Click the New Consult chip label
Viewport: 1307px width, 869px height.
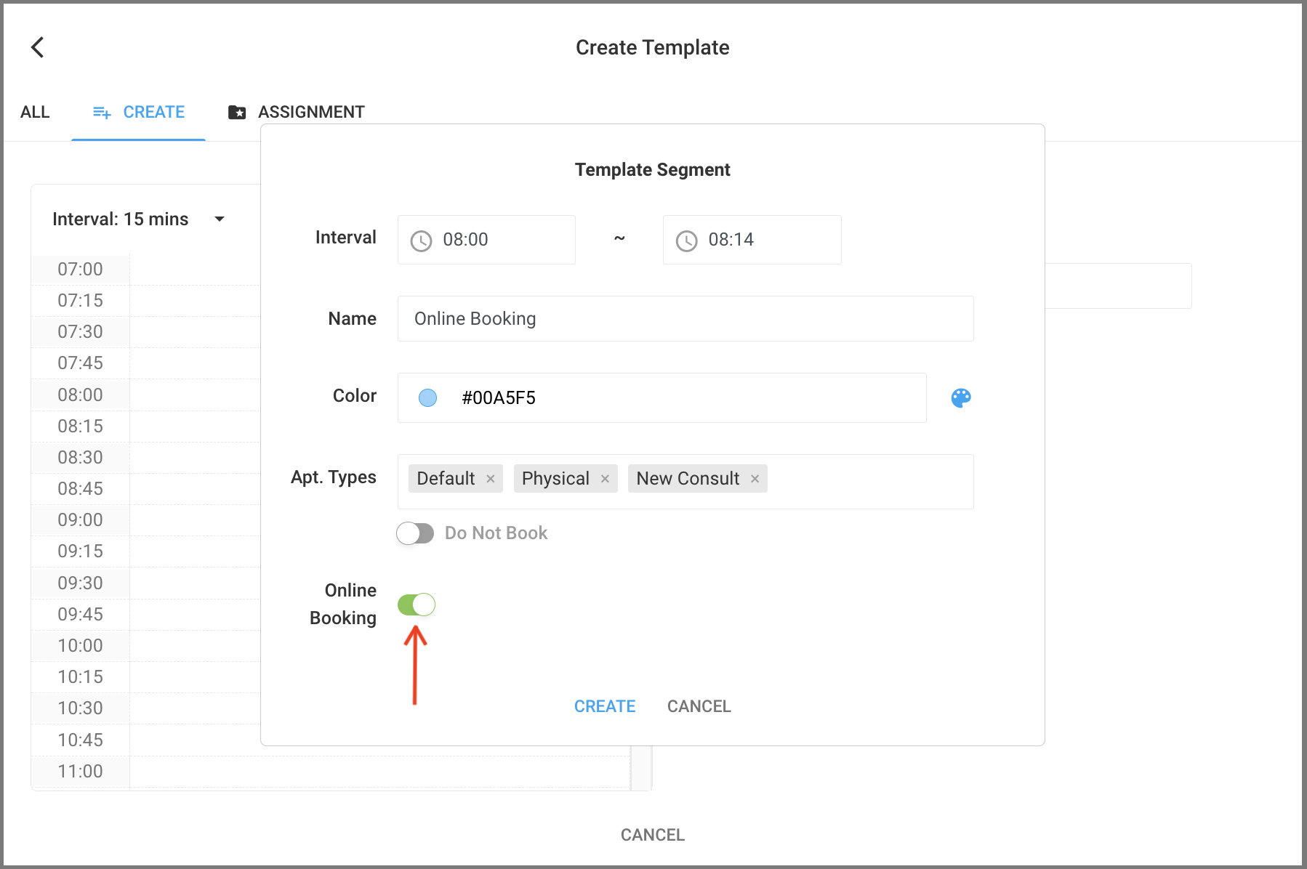click(688, 479)
